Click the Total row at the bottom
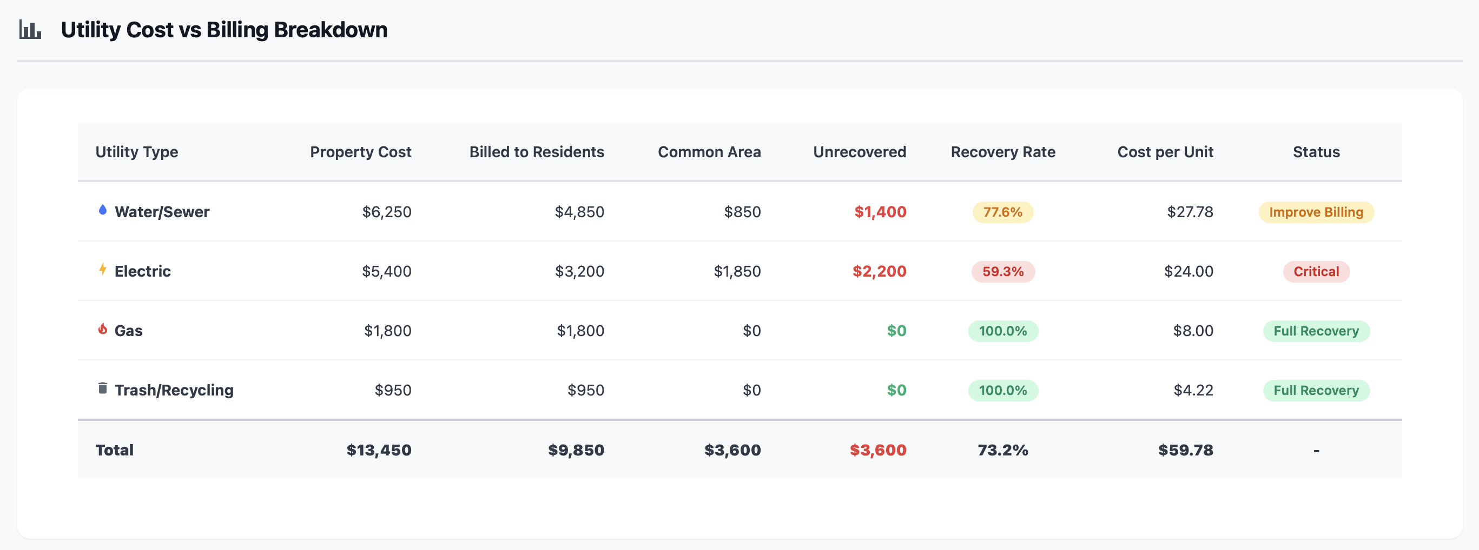Image resolution: width=1479 pixels, height=550 pixels. pos(115,450)
